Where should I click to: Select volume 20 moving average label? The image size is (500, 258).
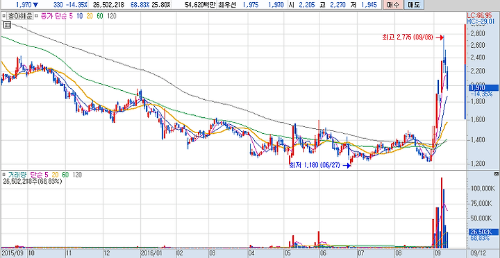click(x=55, y=175)
